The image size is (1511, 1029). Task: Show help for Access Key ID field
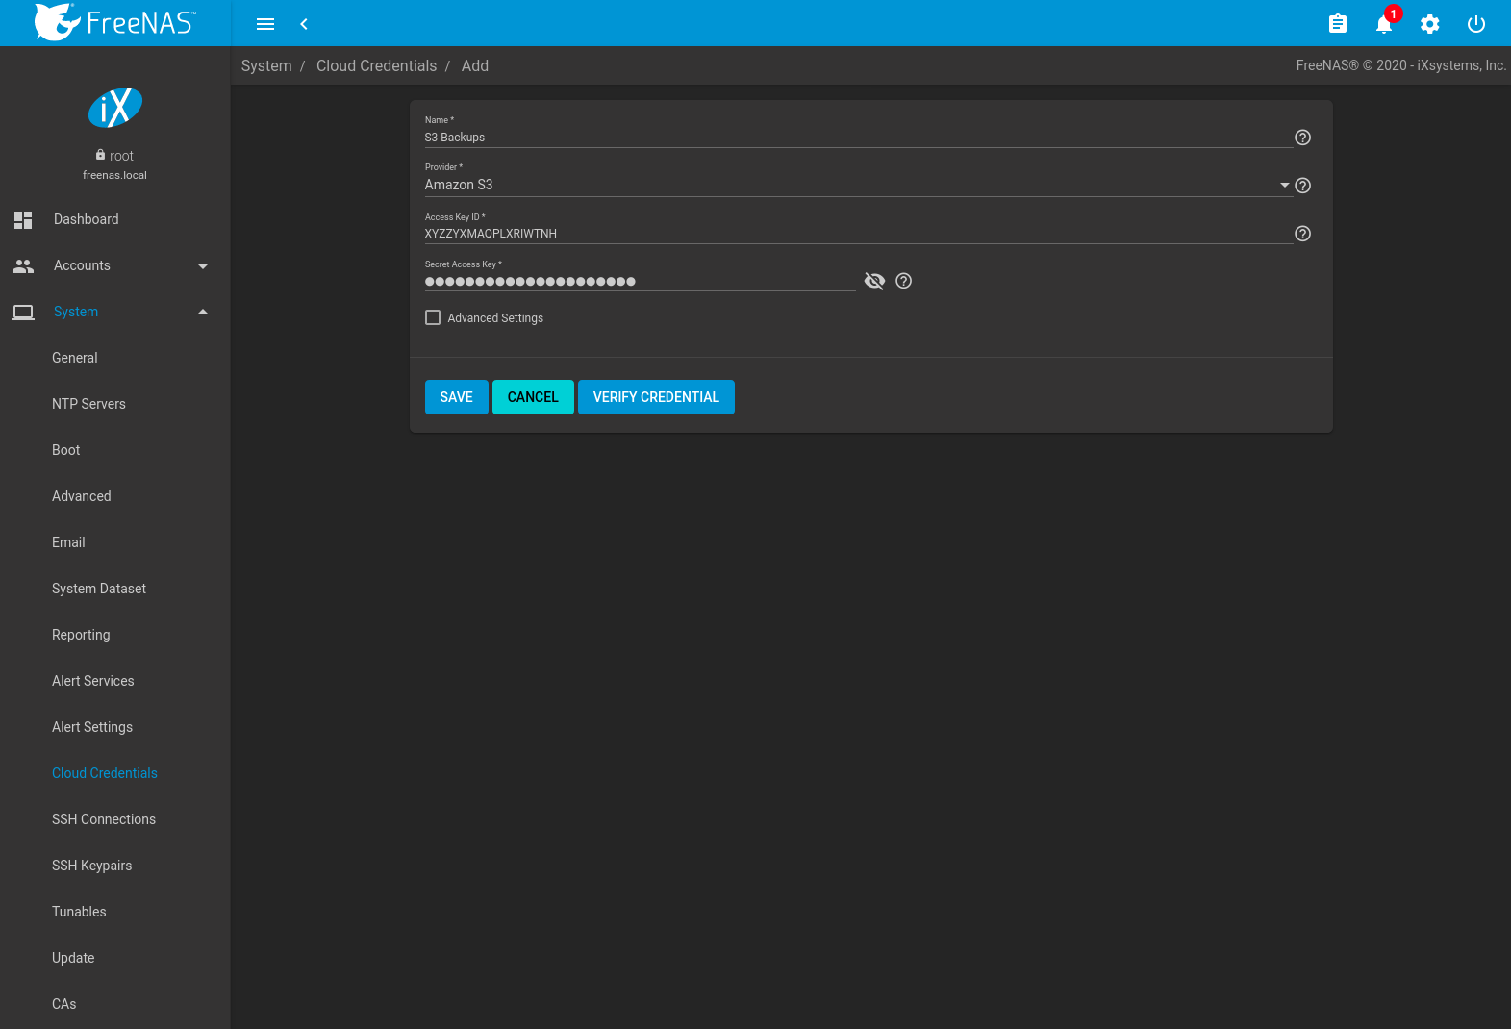click(1302, 234)
